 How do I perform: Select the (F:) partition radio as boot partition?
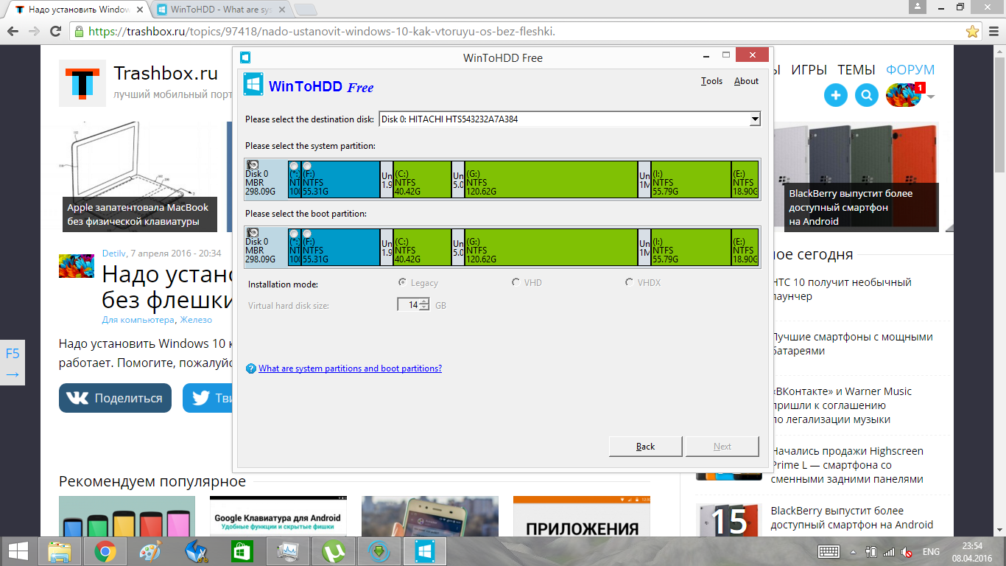pos(307,234)
